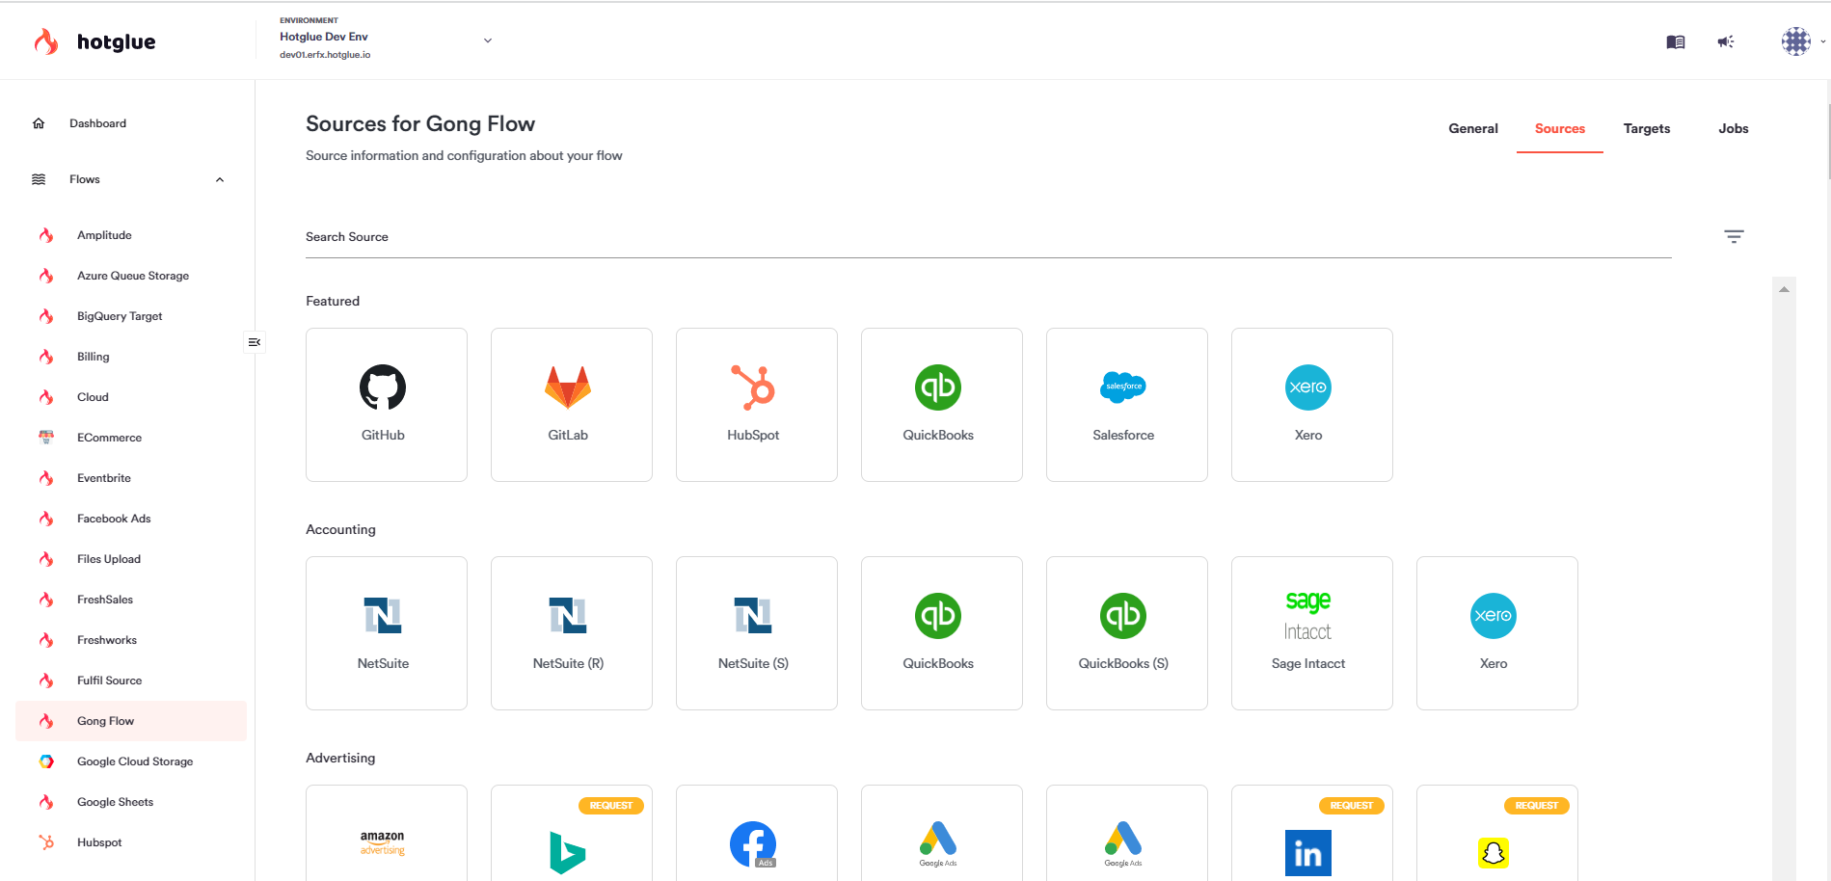Select the Gong Flow sidebar item
The height and width of the screenshot is (881, 1831).
click(x=131, y=721)
